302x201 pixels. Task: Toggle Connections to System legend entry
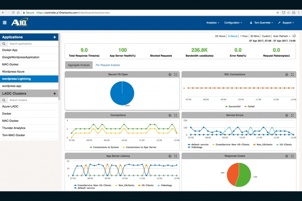click(104, 147)
